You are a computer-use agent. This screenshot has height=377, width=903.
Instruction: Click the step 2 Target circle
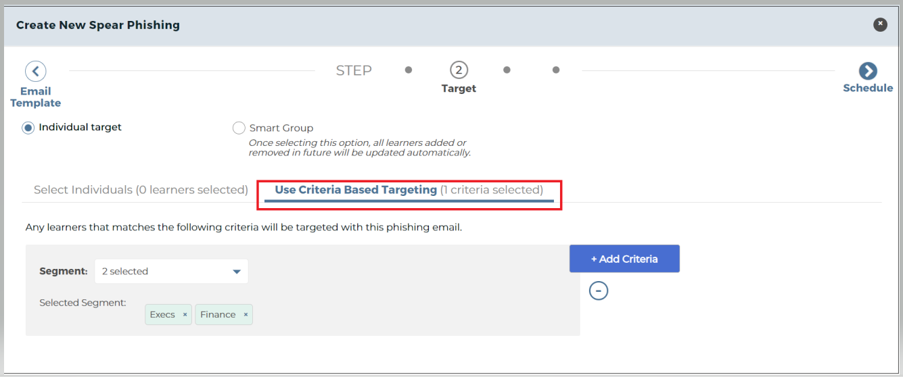459,70
